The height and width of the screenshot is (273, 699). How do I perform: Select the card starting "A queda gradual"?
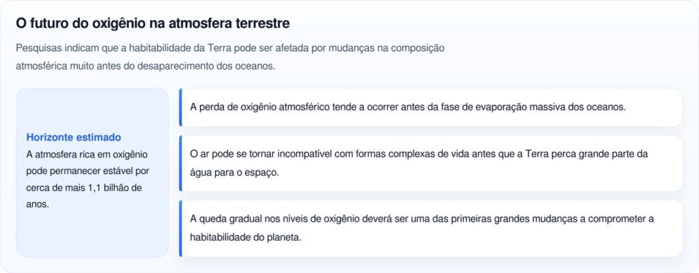click(430, 228)
